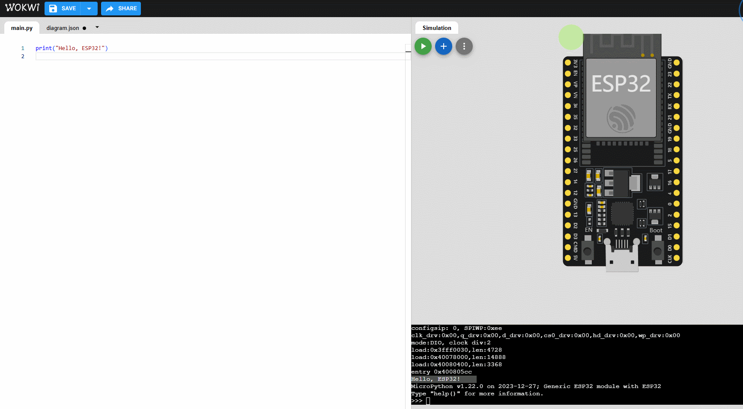The image size is (743, 409).
Task: Select pin 19 on the ESP32
Action: click(x=677, y=139)
